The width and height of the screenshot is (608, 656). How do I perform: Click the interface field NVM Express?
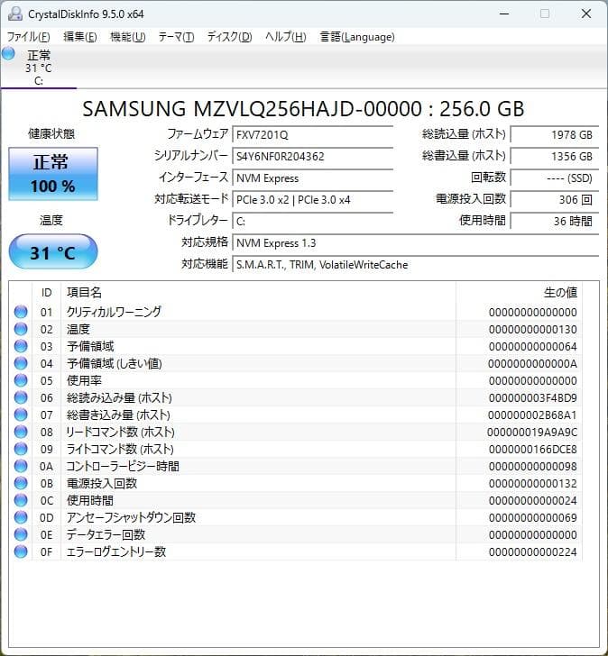click(312, 178)
